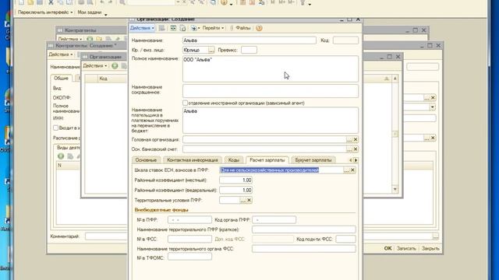Click folder icon in Контрагенты list toolbar
The height and width of the screenshot is (280, 499).
[99, 39]
